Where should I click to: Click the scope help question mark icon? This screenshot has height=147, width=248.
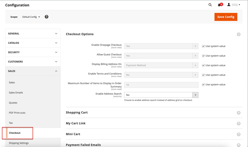[47, 17]
